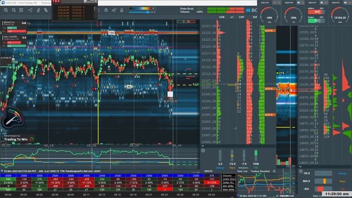Screen dimensions: 352x198
Task: Click the 11:29:50 am clock overlay
Action: pos(337,194)
